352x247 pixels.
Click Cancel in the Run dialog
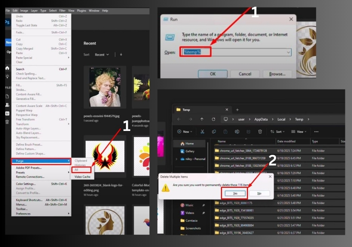tap(245, 74)
